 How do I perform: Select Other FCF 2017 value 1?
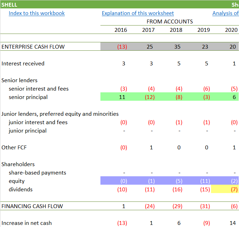pos(151,148)
